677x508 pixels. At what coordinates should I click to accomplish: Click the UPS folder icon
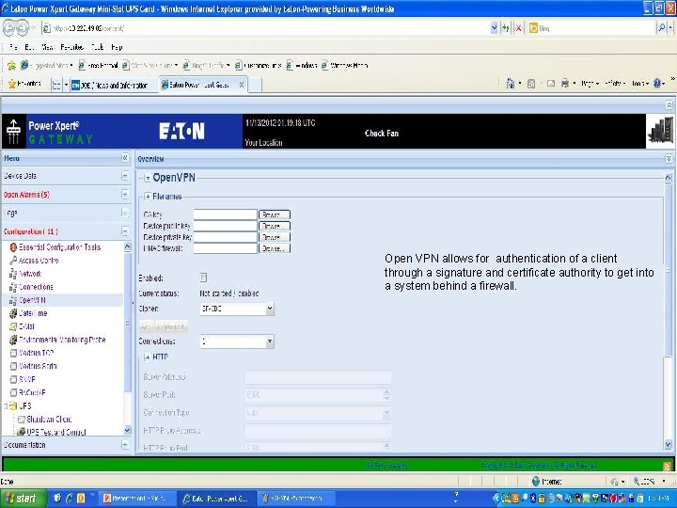point(13,405)
